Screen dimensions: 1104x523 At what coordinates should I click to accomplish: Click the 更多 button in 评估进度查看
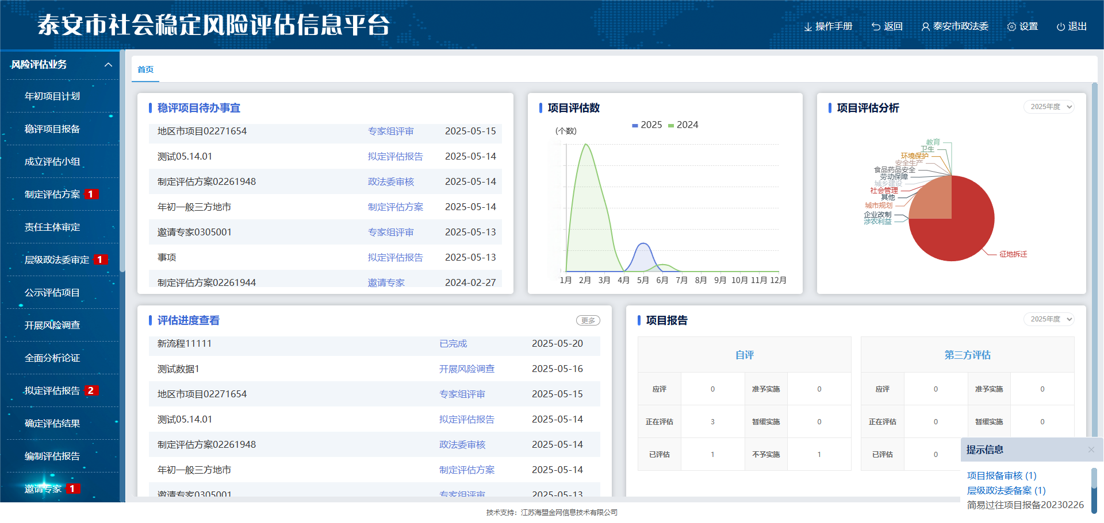click(x=588, y=320)
